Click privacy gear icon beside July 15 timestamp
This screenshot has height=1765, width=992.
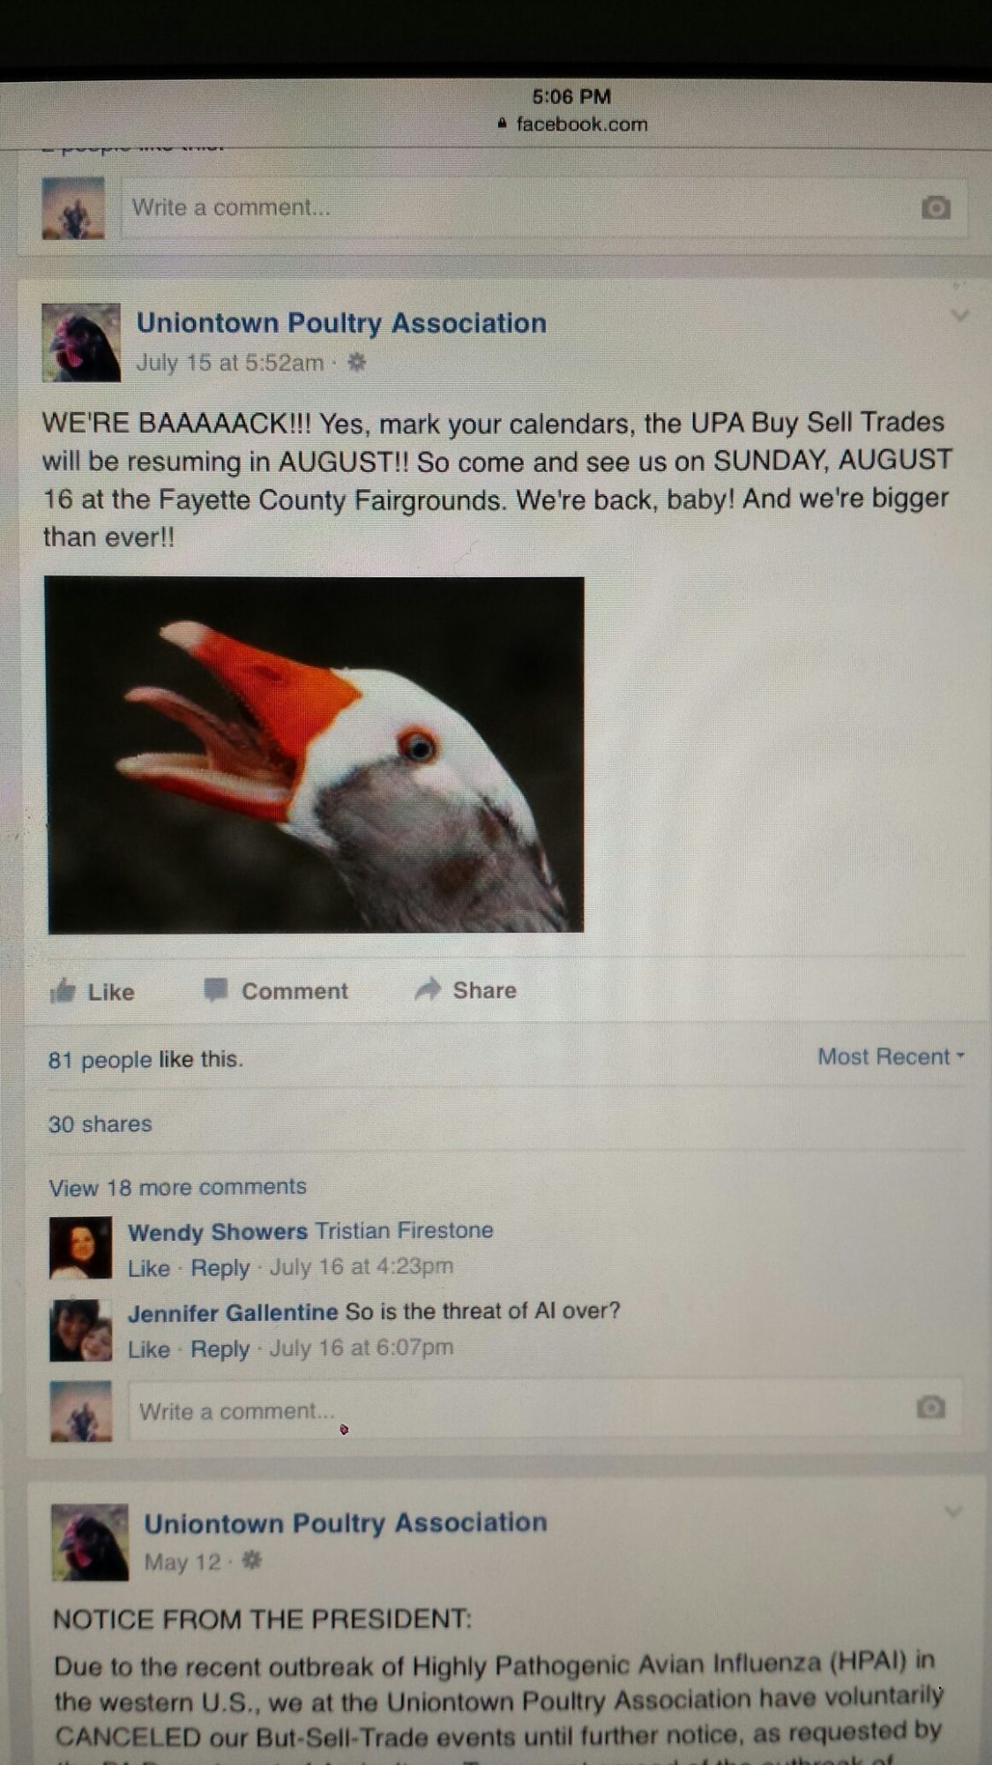pos(356,362)
